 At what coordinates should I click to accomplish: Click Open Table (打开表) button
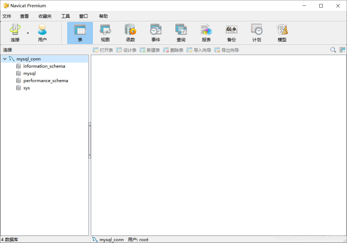[103, 50]
